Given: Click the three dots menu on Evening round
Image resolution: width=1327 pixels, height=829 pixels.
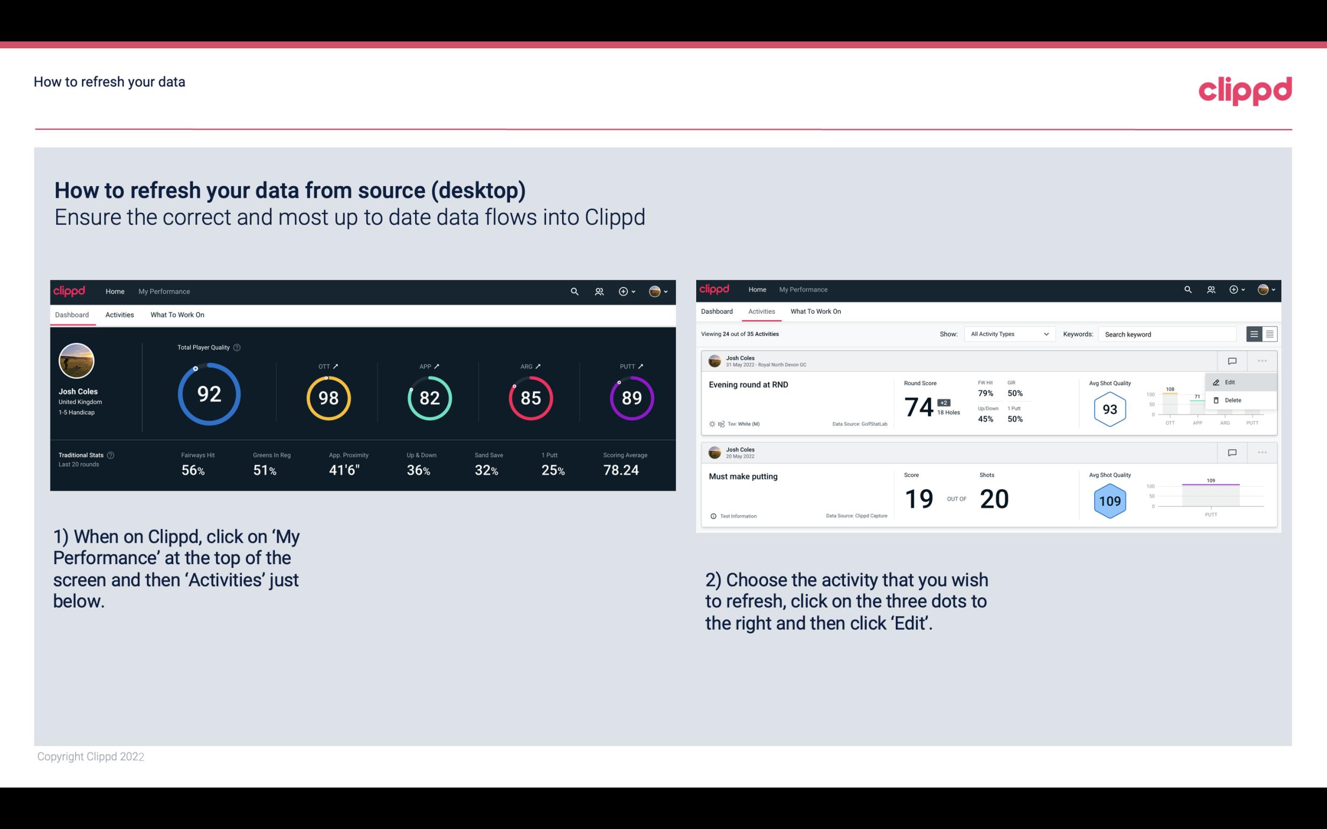Looking at the screenshot, I should click(1262, 360).
